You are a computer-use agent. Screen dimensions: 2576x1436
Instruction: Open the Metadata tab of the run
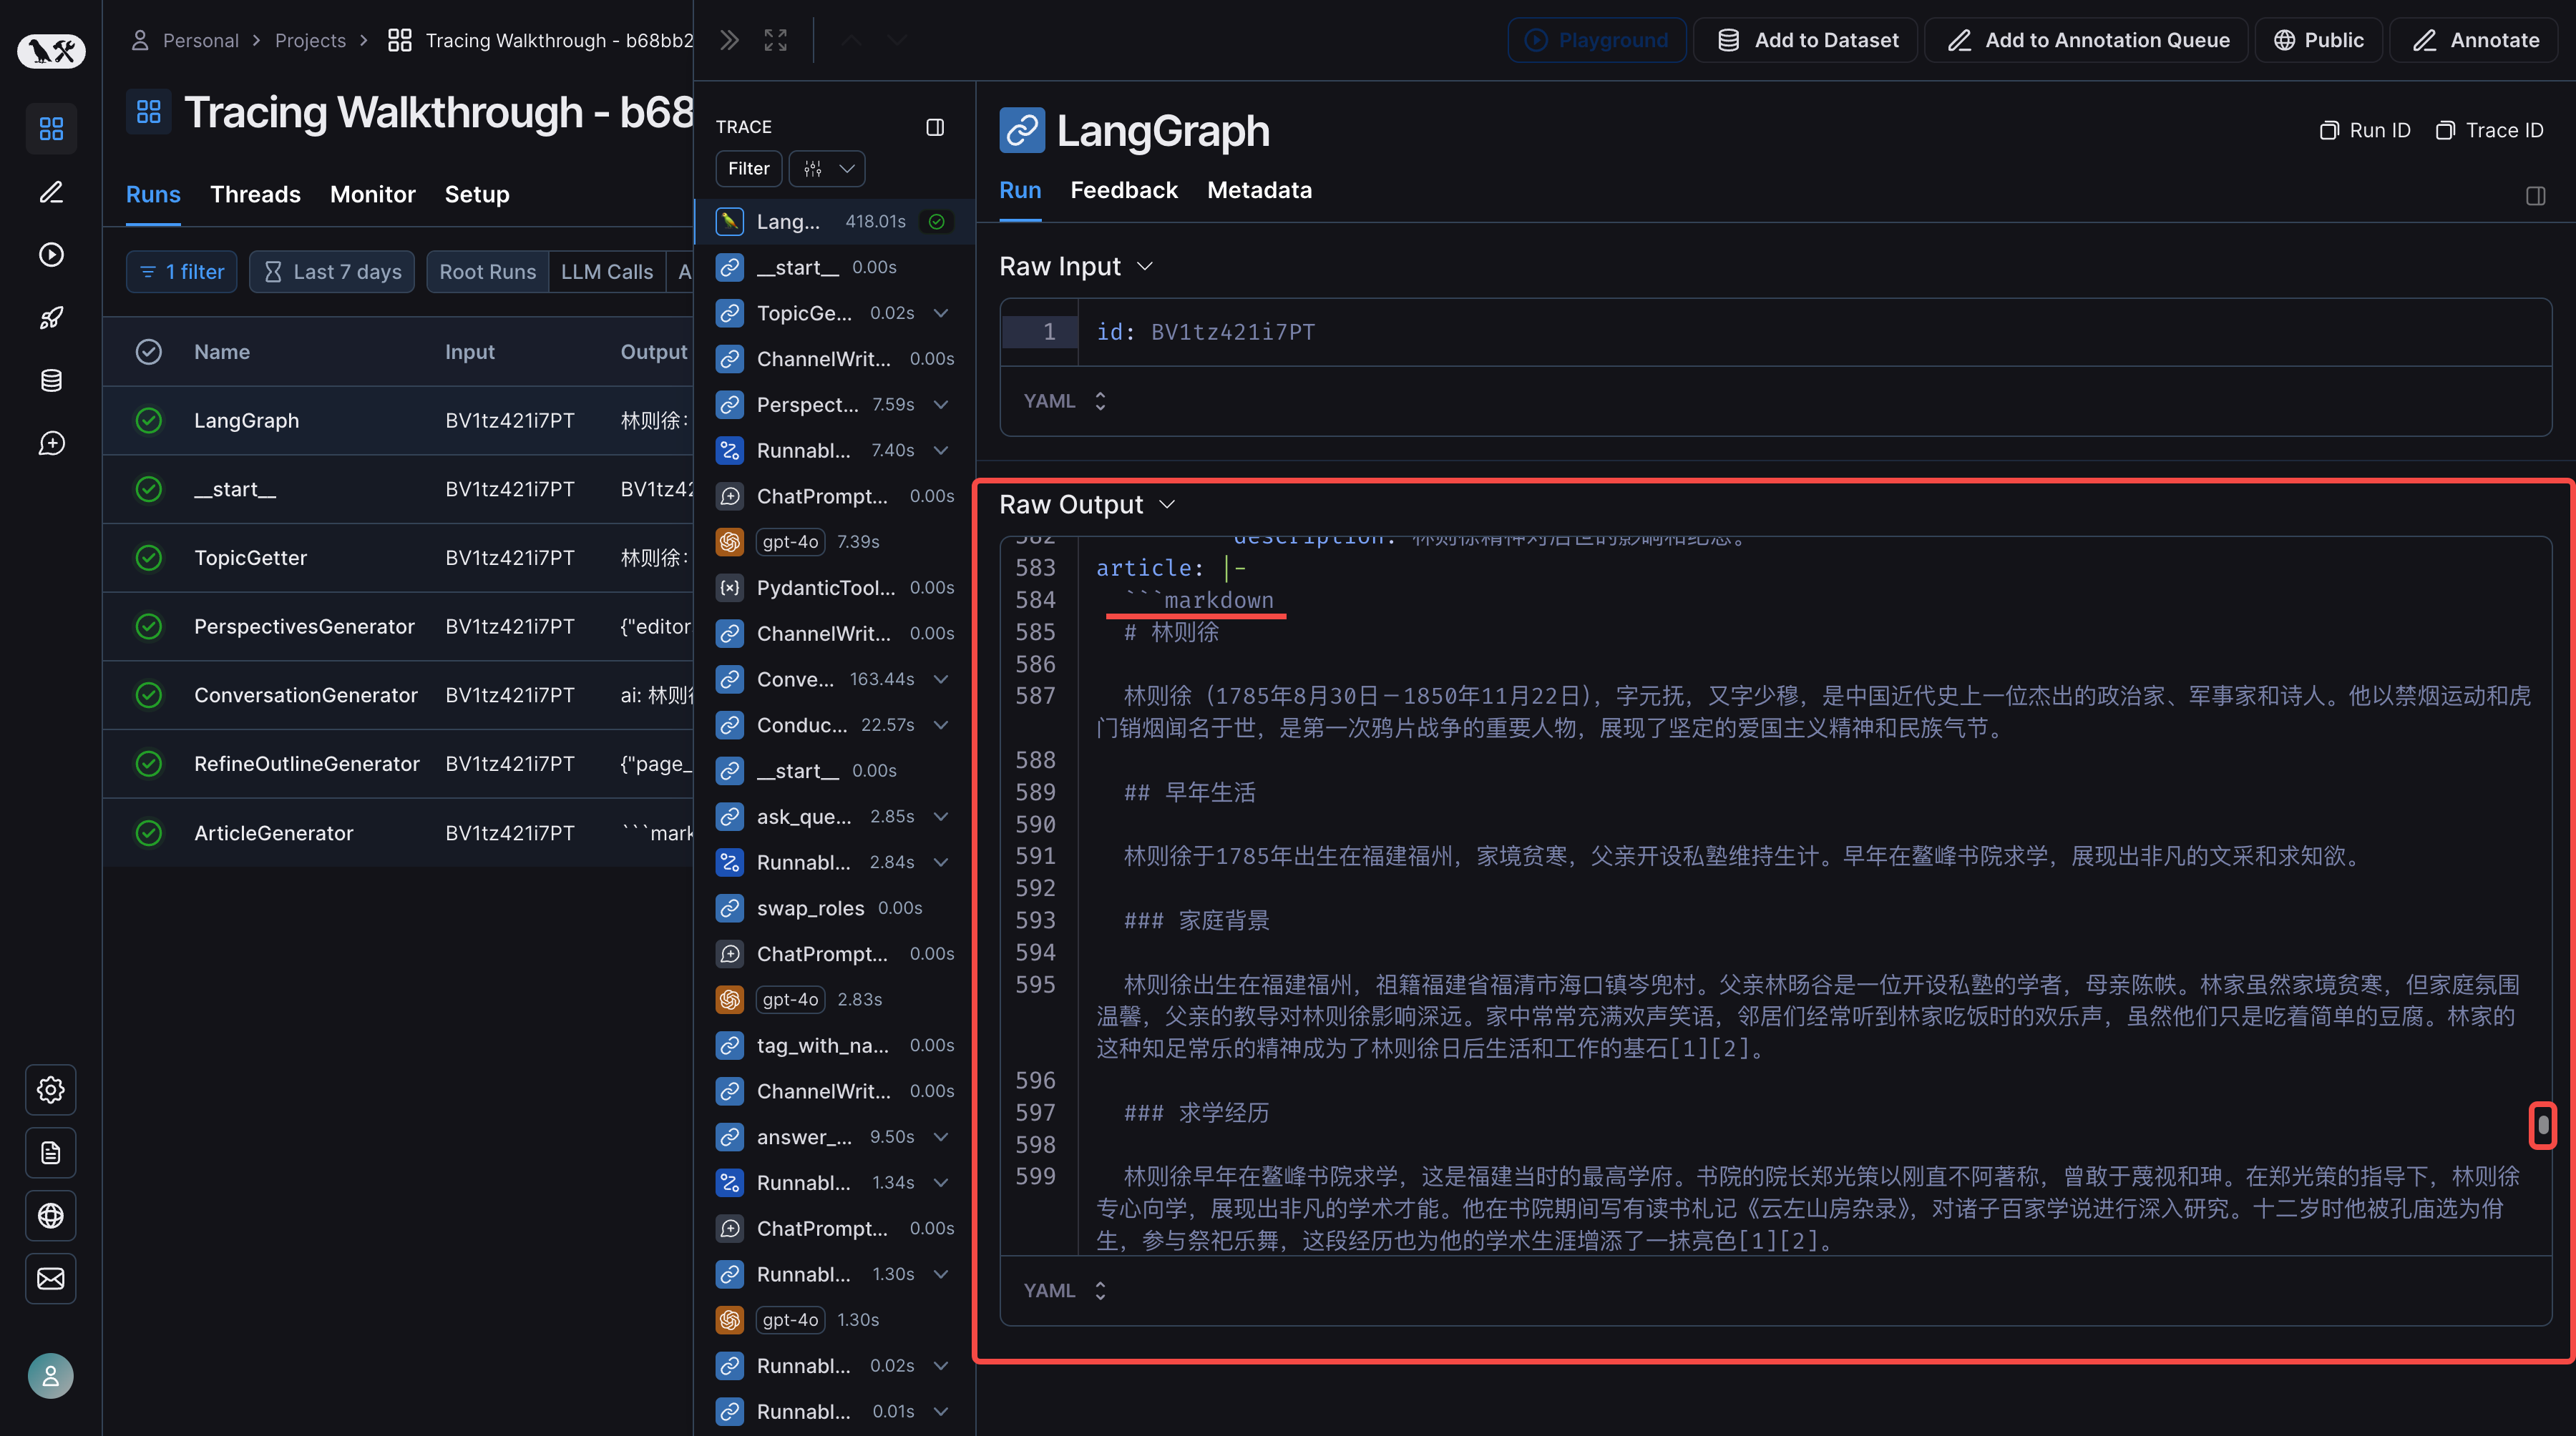1259,190
